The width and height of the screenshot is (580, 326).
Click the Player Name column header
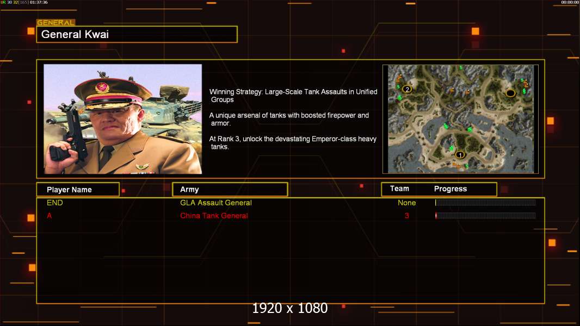78,190
